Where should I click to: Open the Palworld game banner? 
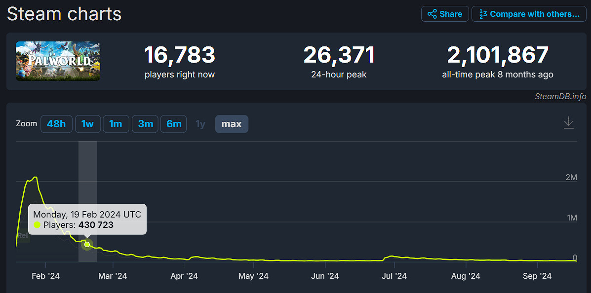pyautogui.click(x=58, y=61)
